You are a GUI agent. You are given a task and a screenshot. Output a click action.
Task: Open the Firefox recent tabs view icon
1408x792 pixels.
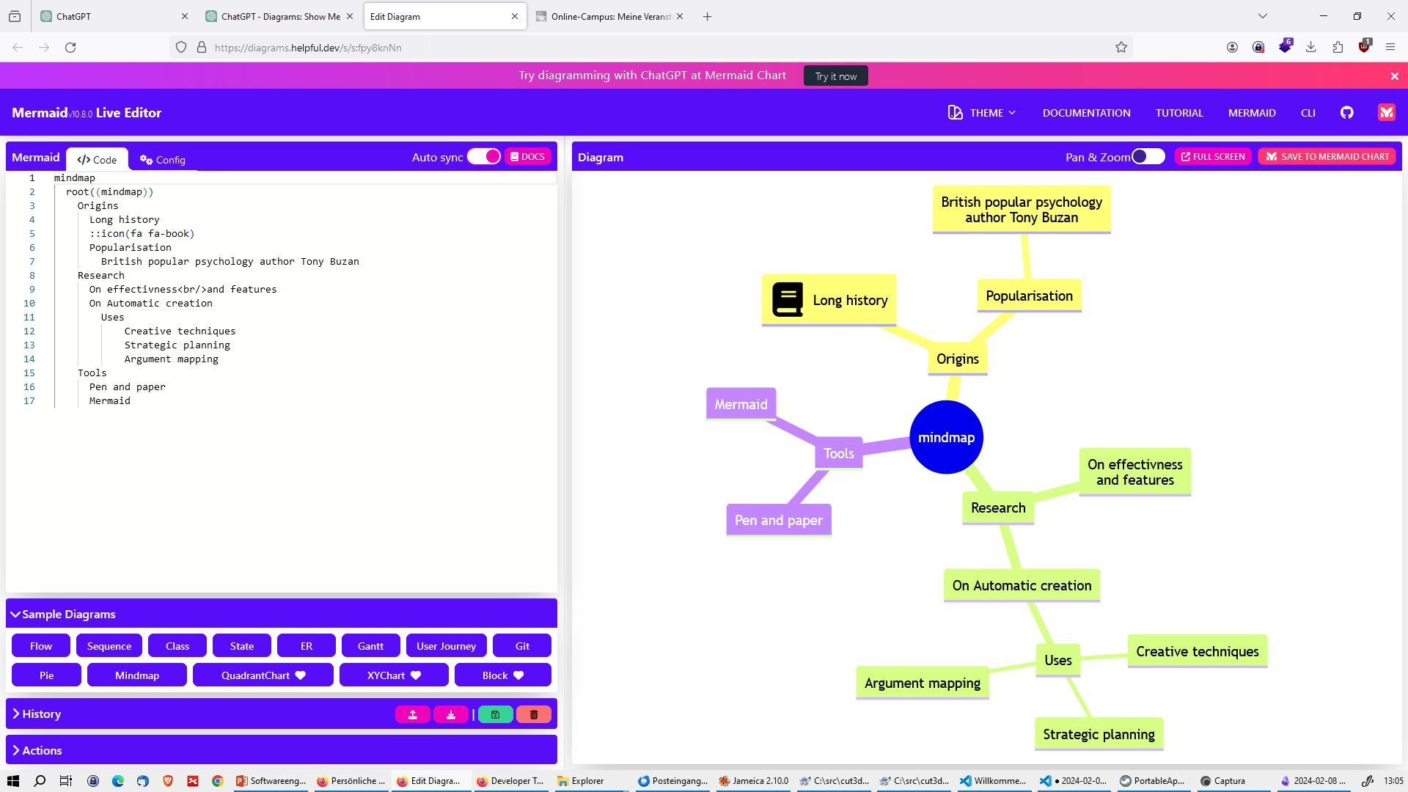click(x=15, y=16)
